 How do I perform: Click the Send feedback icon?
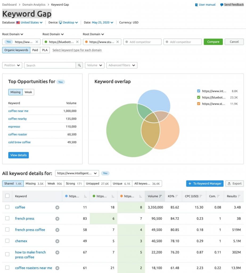click(222, 5)
